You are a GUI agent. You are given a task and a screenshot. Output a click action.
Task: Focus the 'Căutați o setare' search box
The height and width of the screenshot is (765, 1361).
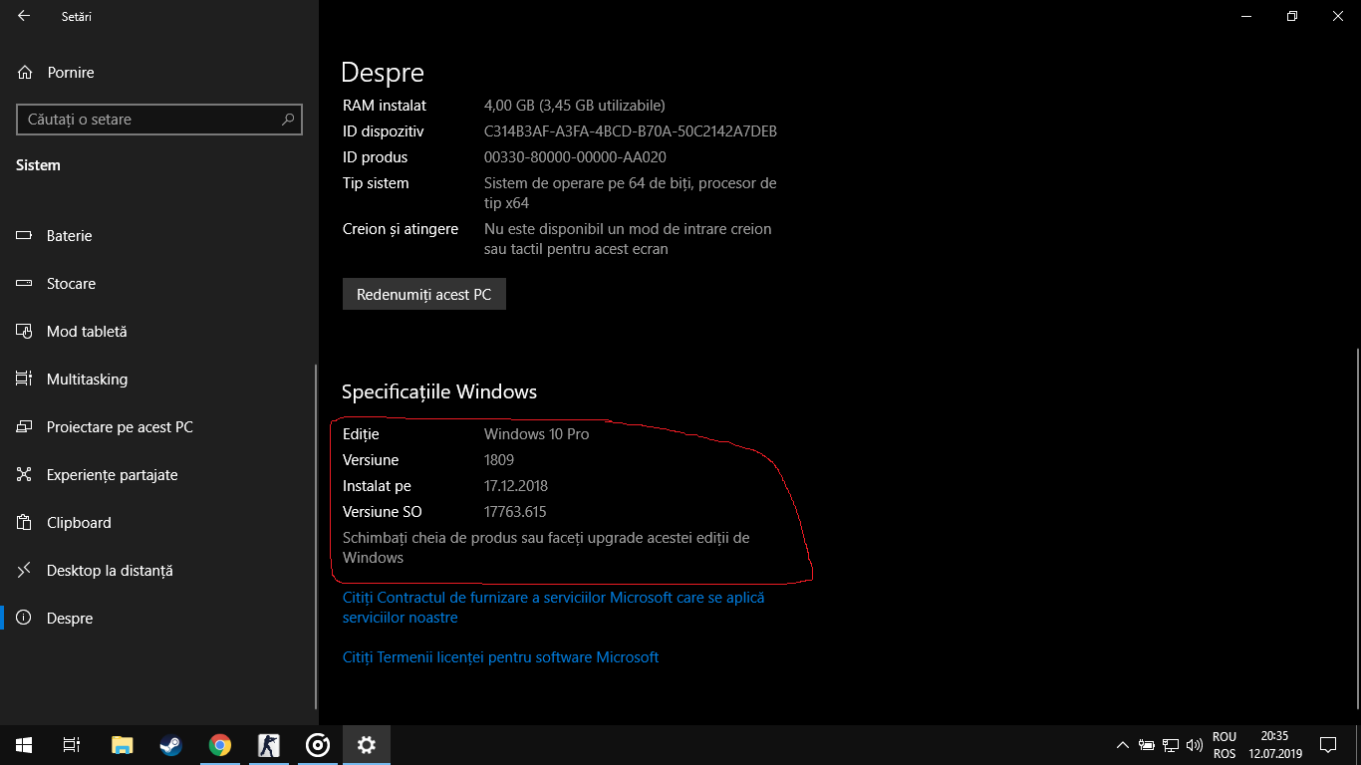click(x=159, y=120)
